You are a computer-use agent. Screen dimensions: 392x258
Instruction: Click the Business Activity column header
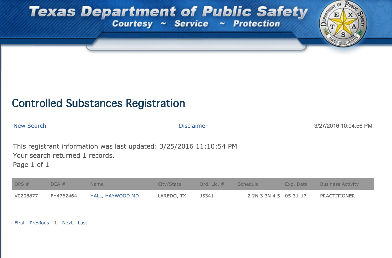339,184
